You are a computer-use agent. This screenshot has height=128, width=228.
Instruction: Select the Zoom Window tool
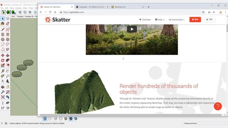[8, 92]
